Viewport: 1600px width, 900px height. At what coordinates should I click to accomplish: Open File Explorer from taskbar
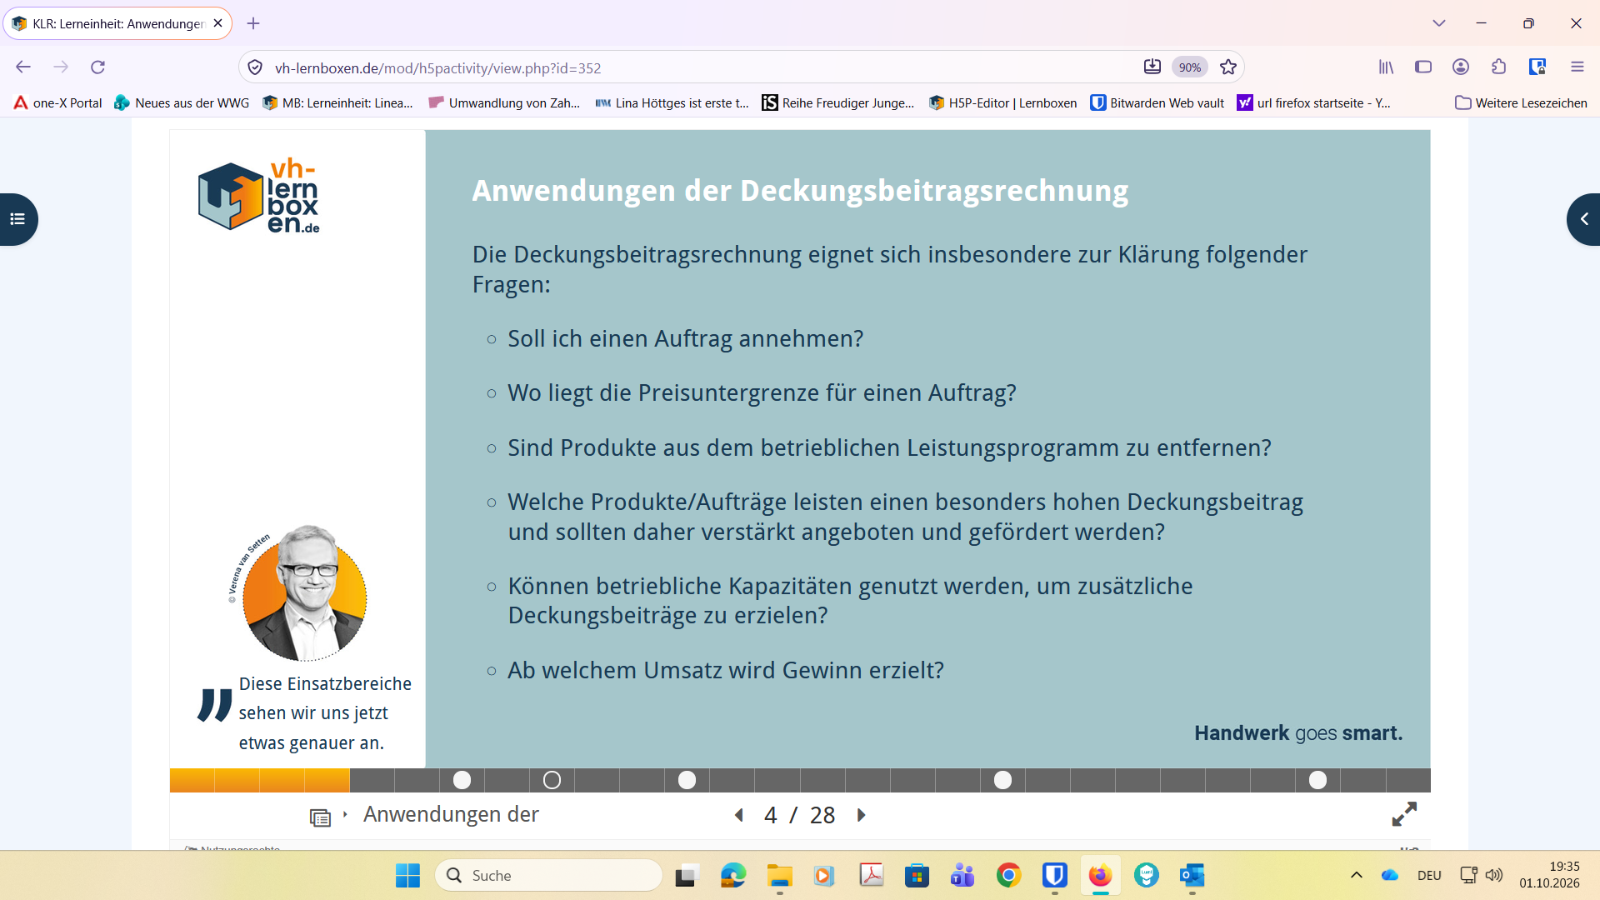(779, 875)
